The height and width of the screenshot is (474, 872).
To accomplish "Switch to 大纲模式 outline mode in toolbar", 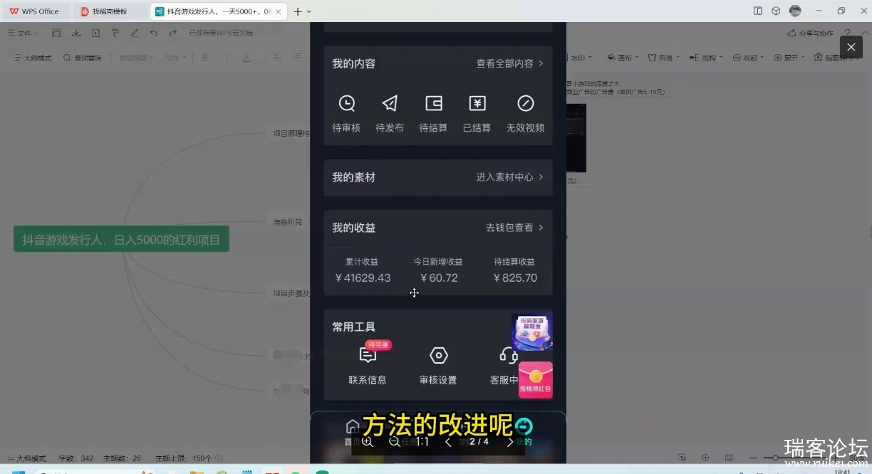I will point(33,58).
